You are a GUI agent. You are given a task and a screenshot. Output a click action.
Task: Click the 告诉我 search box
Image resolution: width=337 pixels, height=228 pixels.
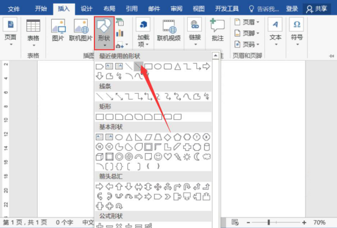[264, 9]
